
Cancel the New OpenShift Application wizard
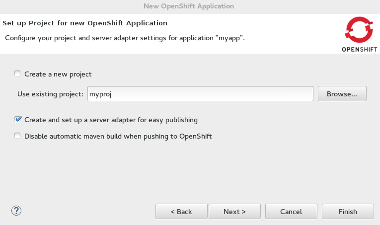[x=291, y=212]
